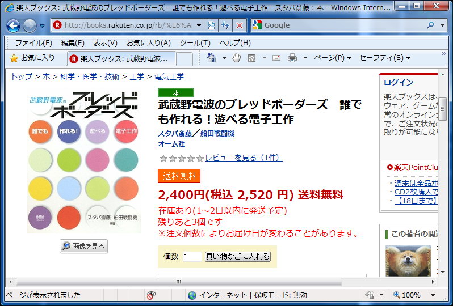Open a new blank tab
Image resolution: width=453 pixels, height=306 pixels.
(184, 59)
